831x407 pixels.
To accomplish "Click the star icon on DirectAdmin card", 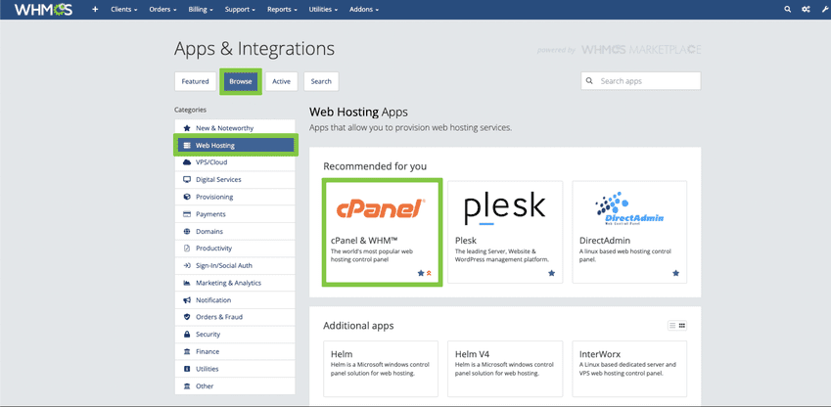I will pos(675,273).
